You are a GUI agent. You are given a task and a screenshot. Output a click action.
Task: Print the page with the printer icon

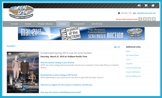coord(115,47)
